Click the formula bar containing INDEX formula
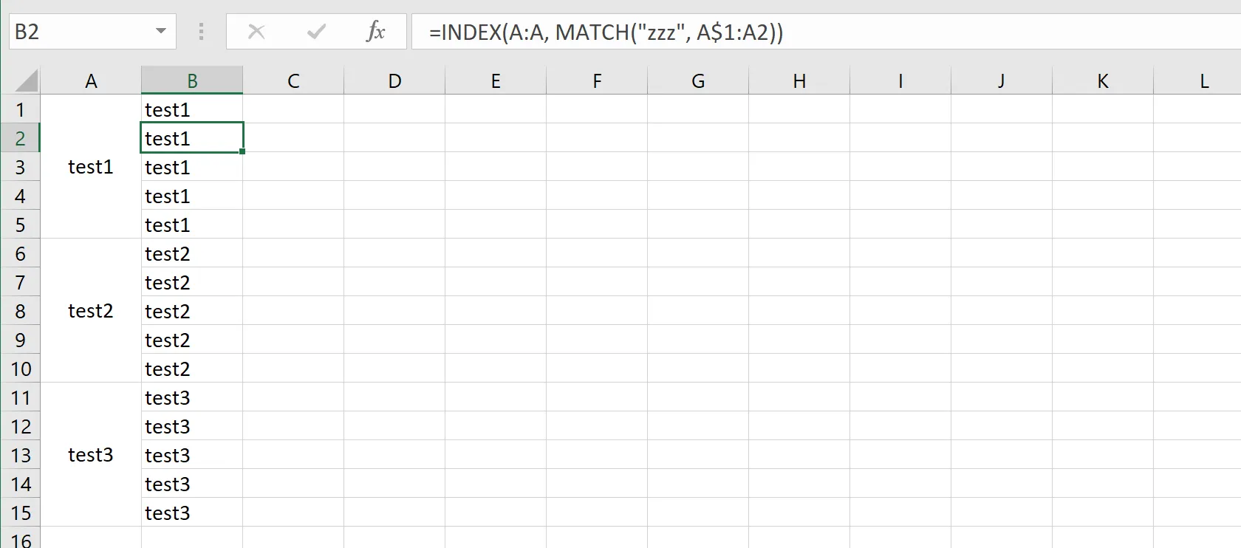The height and width of the screenshot is (548, 1241). coord(813,32)
